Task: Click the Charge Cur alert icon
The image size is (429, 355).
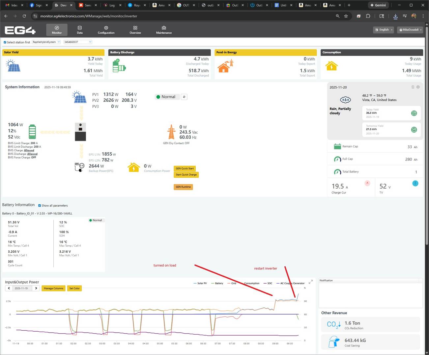Action: click(367, 183)
